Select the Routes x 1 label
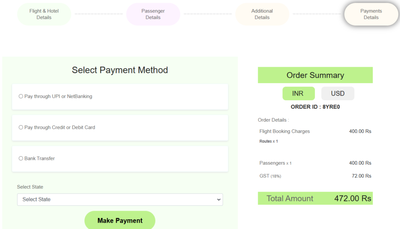This screenshot has height=229, width=400. [x=268, y=141]
